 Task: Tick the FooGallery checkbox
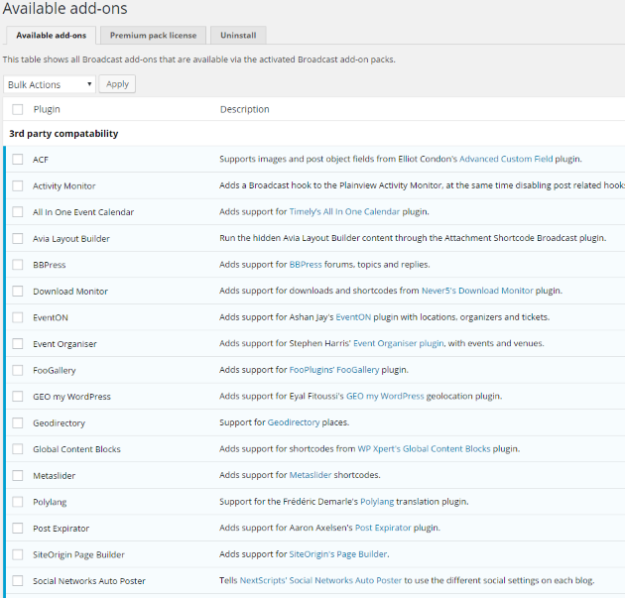click(18, 370)
